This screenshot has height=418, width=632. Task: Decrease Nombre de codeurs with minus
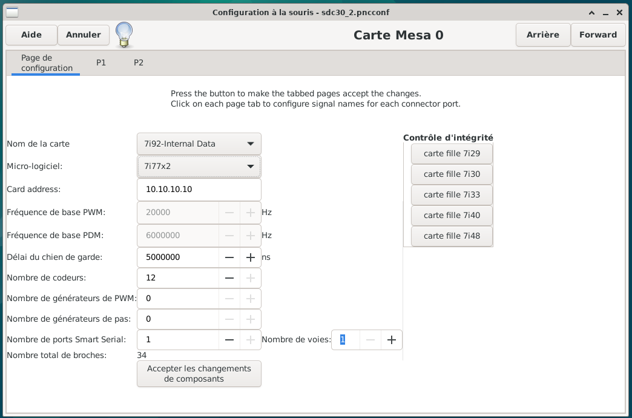pyautogui.click(x=229, y=278)
